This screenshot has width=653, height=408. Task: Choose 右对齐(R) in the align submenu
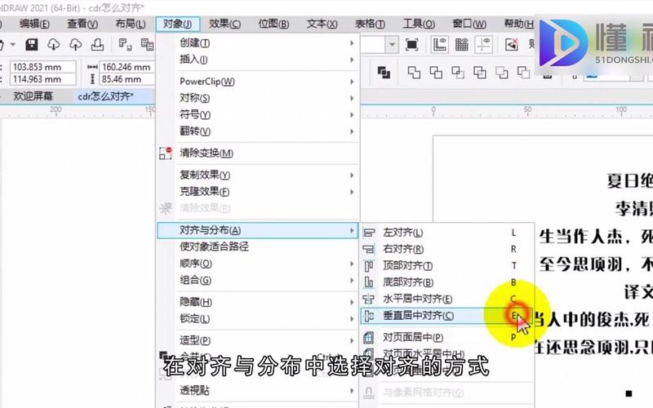pos(446,249)
